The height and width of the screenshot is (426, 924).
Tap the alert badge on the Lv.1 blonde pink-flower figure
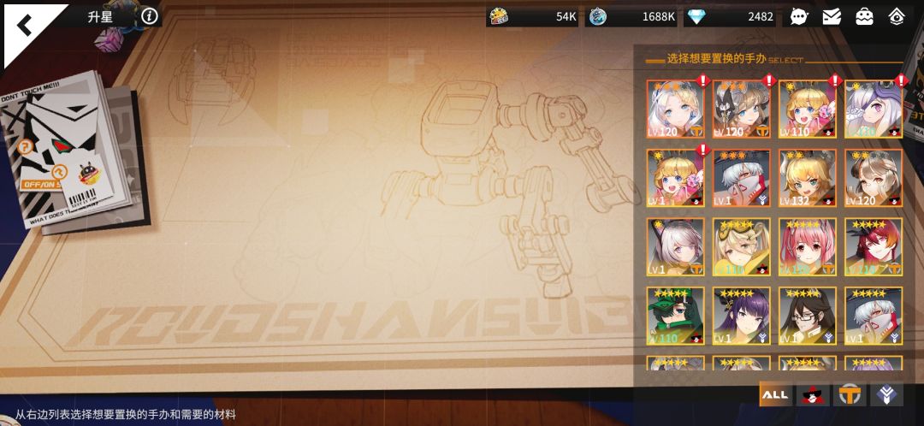(702, 150)
